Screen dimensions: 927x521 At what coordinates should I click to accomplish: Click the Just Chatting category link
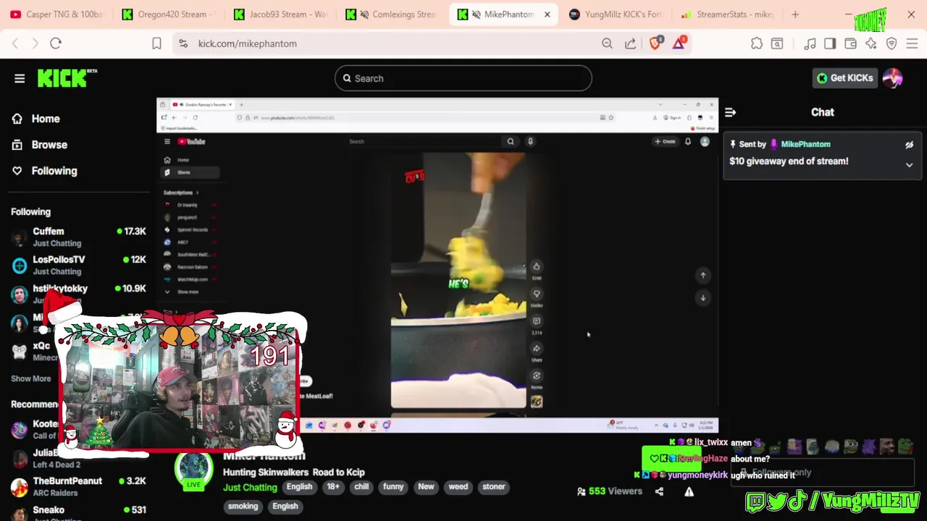[250, 488]
